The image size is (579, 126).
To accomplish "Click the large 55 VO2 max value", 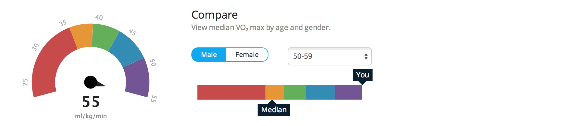I will (x=91, y=102).
